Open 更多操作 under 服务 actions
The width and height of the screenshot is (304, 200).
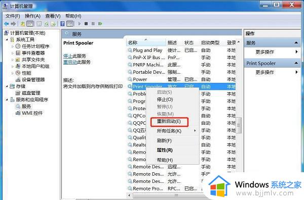click(x=264, y=52)
